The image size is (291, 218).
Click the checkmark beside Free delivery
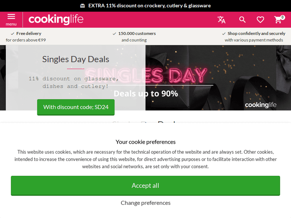(12, 34)
